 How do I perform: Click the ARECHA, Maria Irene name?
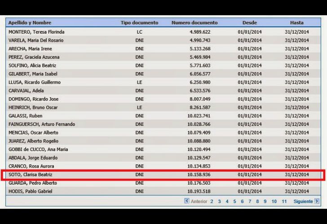click(30, 49)
